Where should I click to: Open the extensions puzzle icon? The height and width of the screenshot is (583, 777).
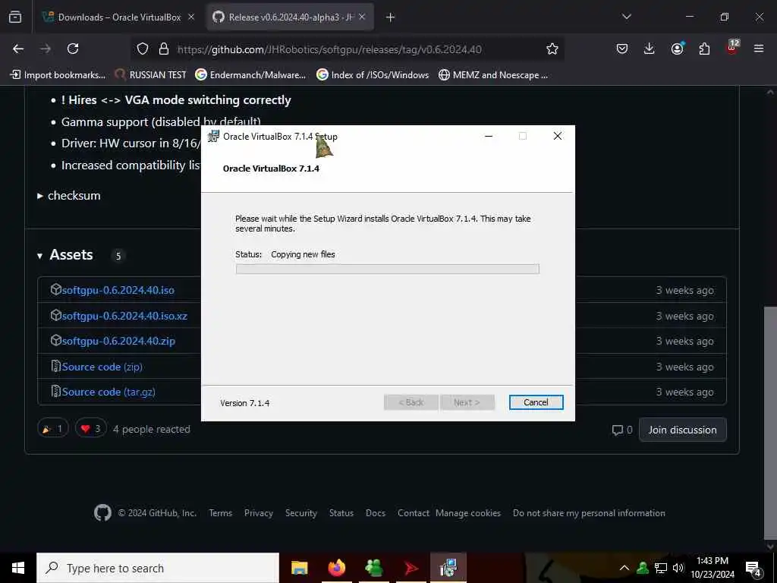click(704, 49)
